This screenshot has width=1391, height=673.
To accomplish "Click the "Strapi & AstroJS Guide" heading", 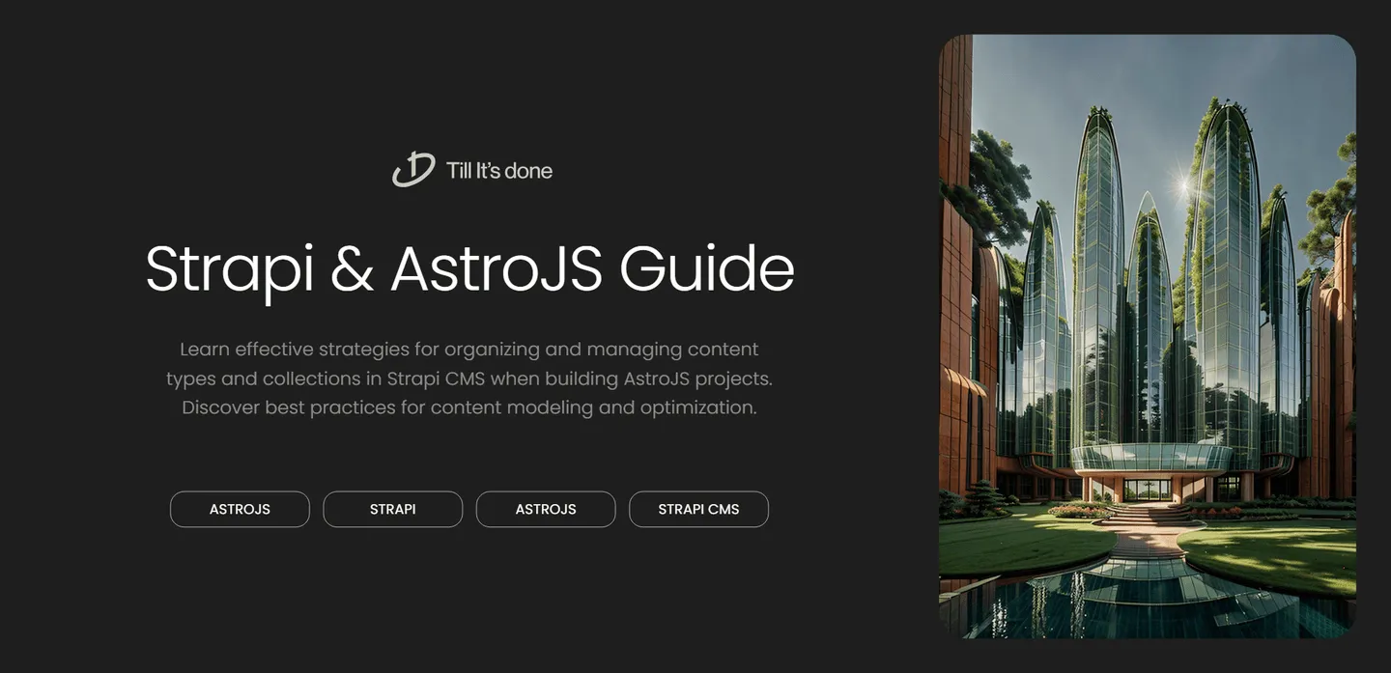I will pos(469,268).
